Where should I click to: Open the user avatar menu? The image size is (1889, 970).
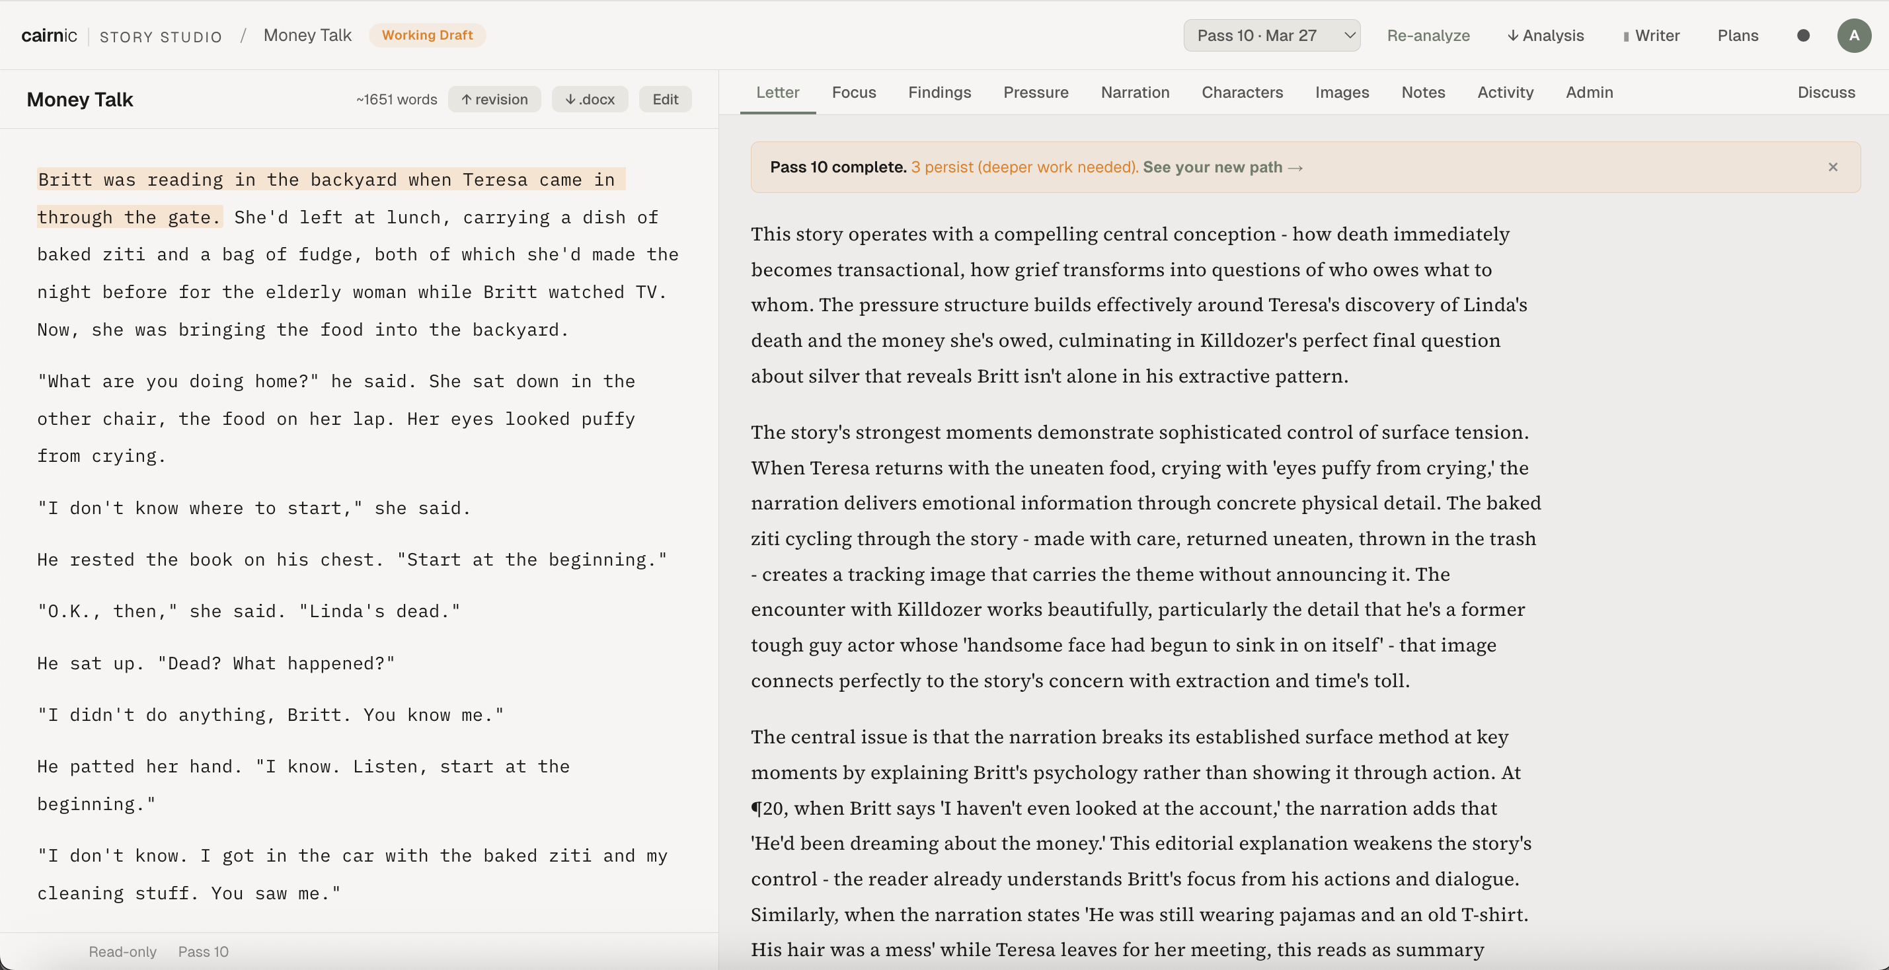coord(1853,35)
